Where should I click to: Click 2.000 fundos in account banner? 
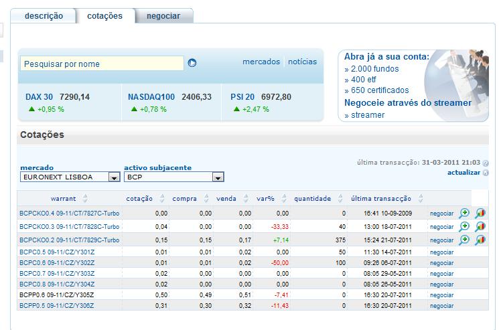374,69
